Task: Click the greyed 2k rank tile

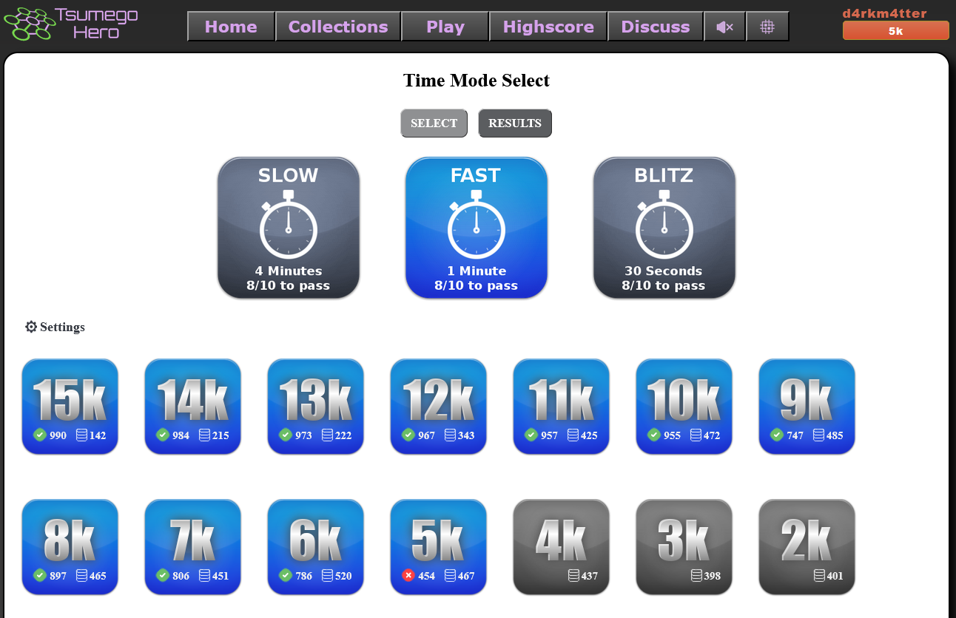Action: click(x=807, y=546)
